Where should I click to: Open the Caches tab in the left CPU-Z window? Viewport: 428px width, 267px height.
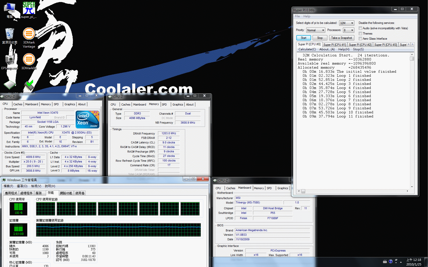point(18,104)
